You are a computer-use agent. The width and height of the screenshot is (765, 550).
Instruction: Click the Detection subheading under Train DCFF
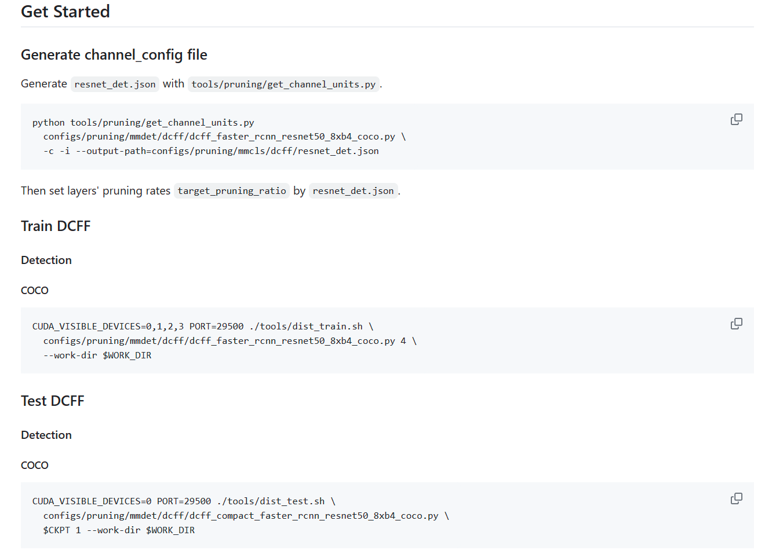click(46, 260)
